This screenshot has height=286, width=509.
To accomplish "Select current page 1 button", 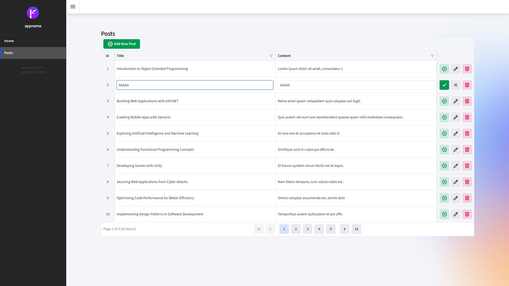I will (x=284, y=229).
